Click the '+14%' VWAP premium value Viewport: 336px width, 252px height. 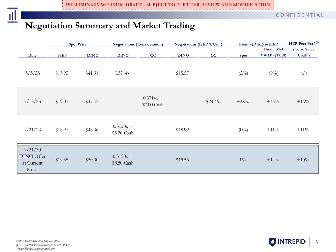click(x=273, y=160)
